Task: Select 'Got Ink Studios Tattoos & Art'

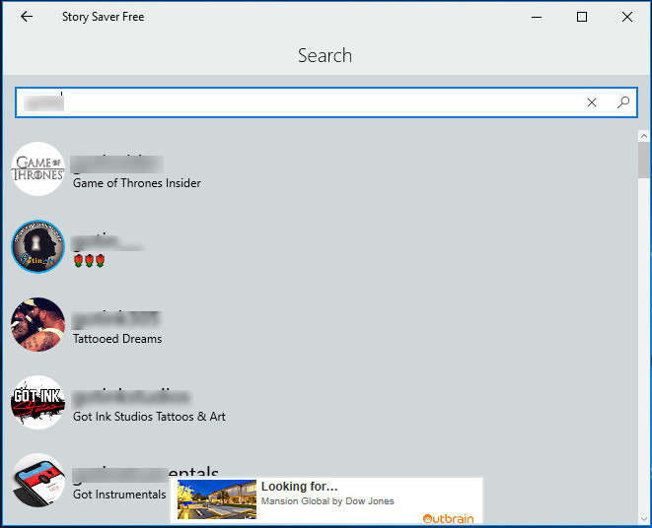Action: point(149,417)
